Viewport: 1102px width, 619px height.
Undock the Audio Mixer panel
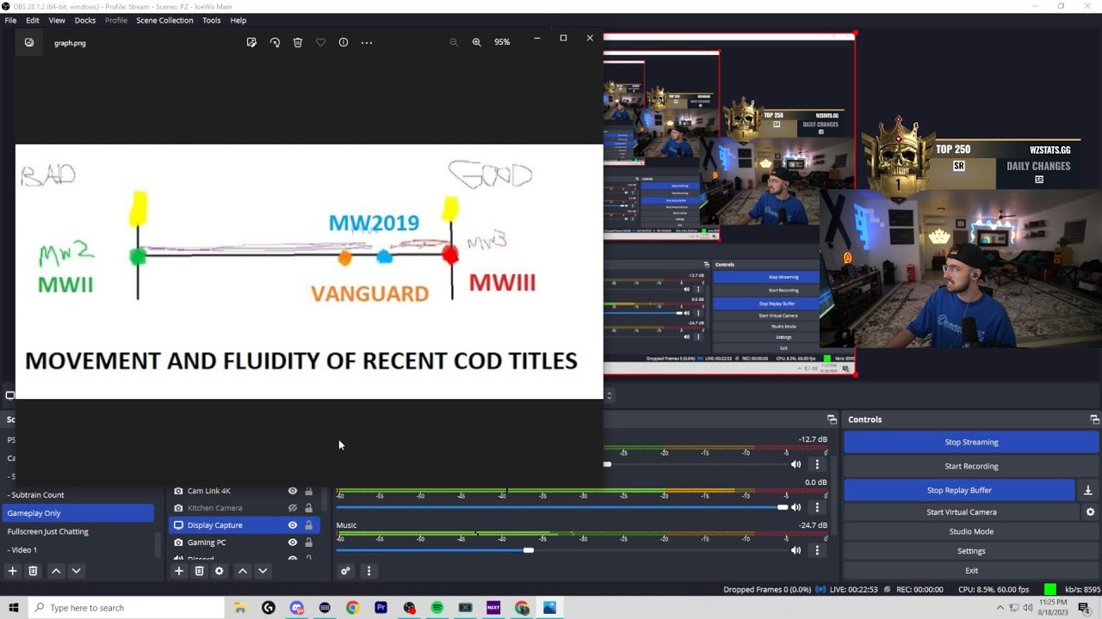(832, 420)
